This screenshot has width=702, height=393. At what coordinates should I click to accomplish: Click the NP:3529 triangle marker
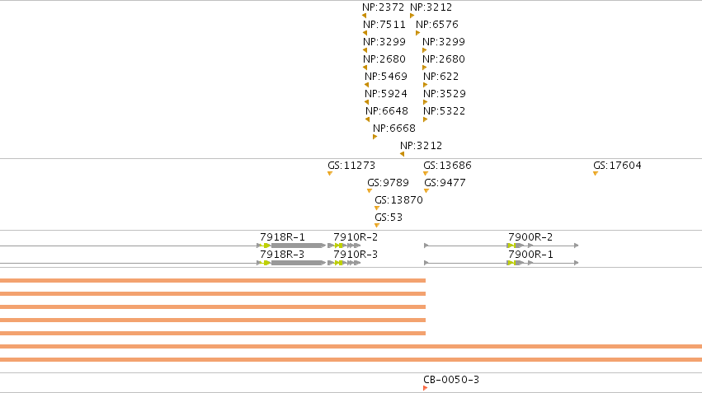tap(426, 102)
